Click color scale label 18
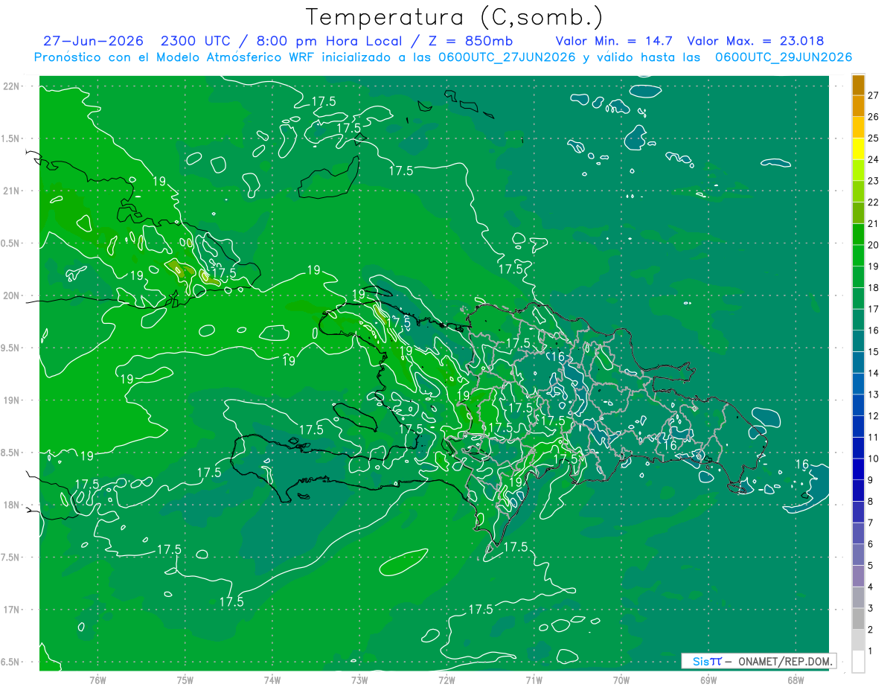The height and width of the screenshot is (690, 893). click(x=873, y=287)
